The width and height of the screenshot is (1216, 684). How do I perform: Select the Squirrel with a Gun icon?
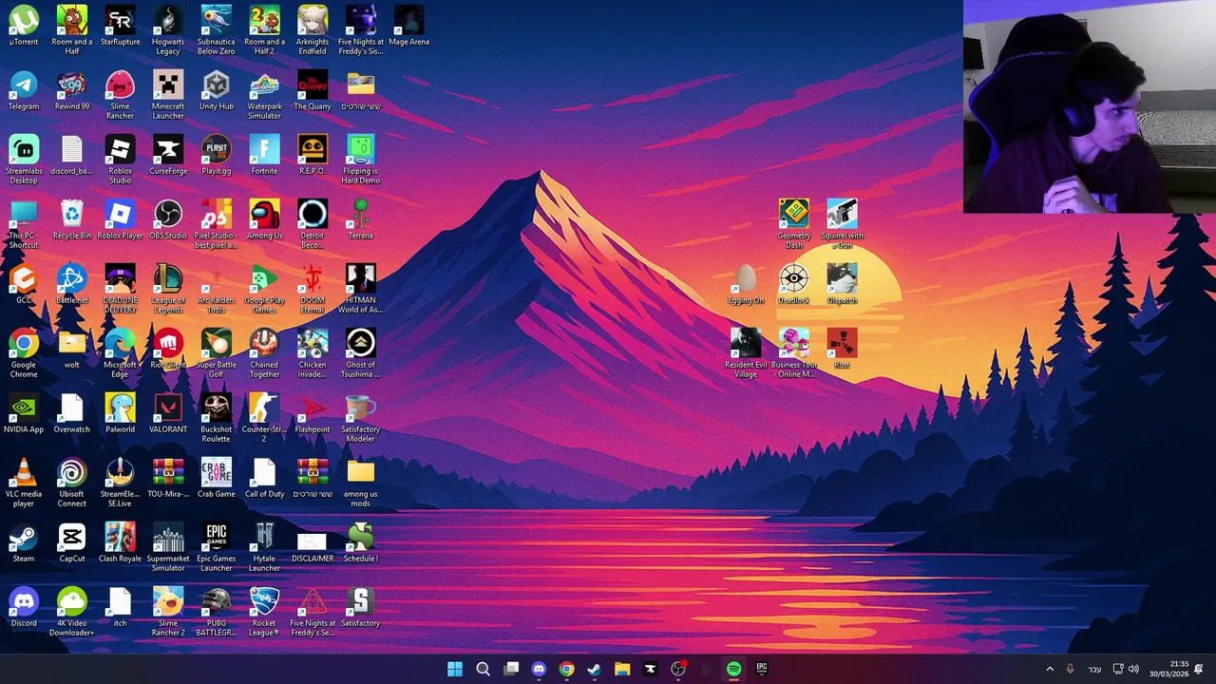coord(843,224)
